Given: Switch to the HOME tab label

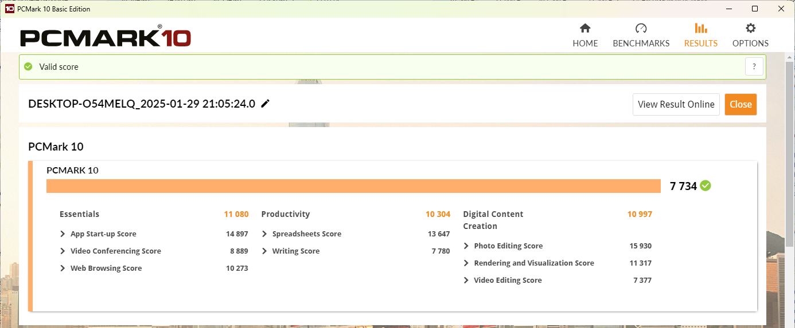Looking at the screenshot, I should [x=585, y=44].
